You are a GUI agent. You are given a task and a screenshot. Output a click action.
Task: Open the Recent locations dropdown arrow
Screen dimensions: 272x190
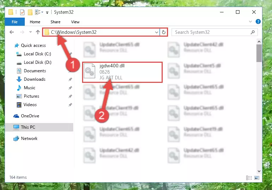point(30,32)
